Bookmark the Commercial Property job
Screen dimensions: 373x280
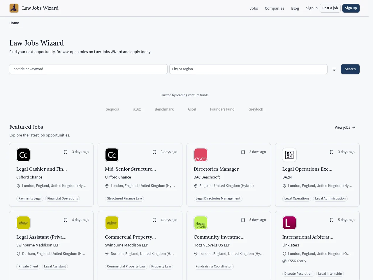pyautogui.click(x=154, y=220)
